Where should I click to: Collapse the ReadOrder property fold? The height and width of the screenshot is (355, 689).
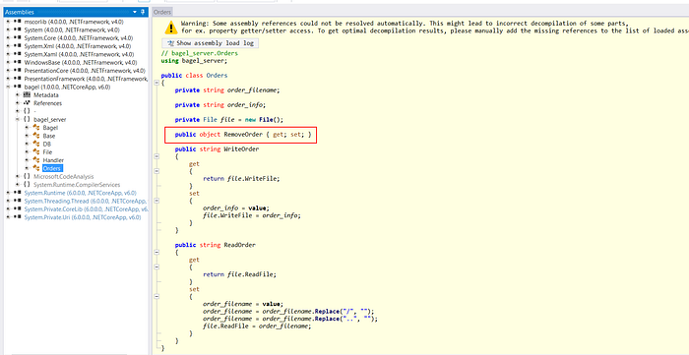pos(157,253)
